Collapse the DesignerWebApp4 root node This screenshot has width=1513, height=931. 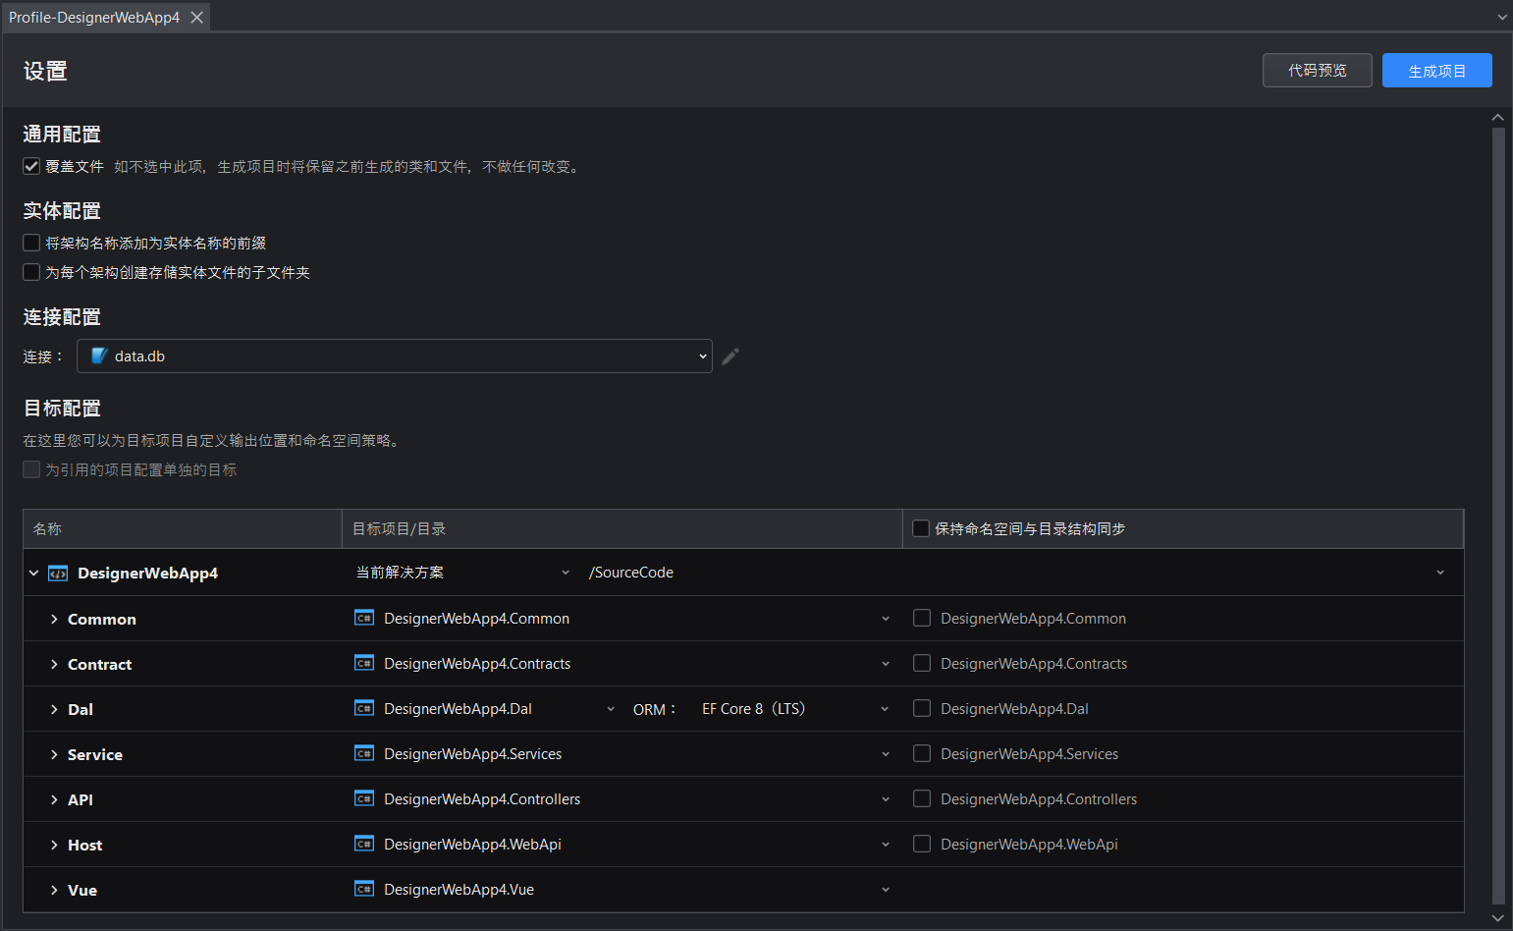pyautogui.click(x=34, y=574)
